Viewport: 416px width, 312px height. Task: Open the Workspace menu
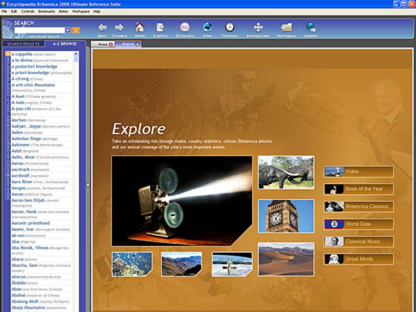coord(81,11)
